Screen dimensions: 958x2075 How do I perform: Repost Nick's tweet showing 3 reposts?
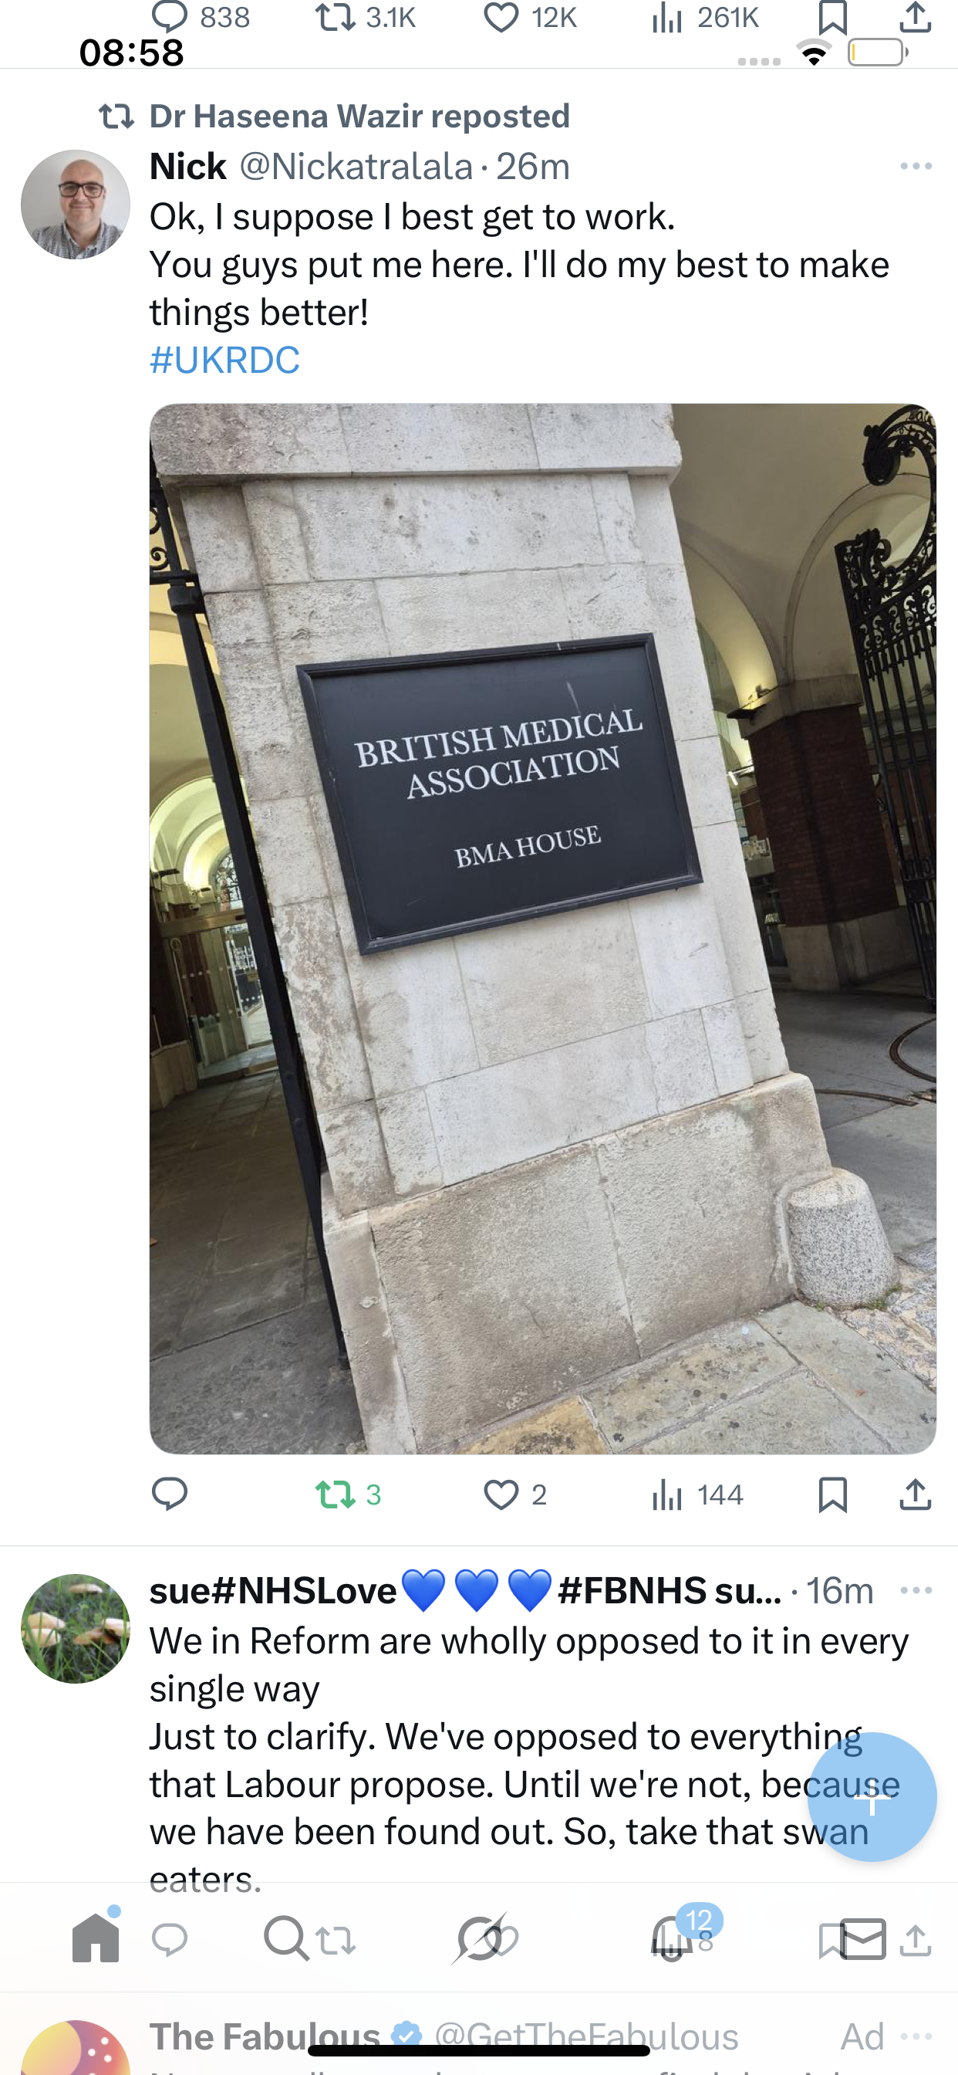[x=348, y=1495]
